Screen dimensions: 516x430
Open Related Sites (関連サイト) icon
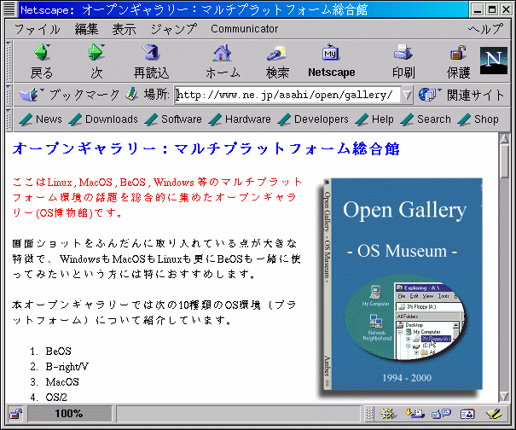pos(428,95)
